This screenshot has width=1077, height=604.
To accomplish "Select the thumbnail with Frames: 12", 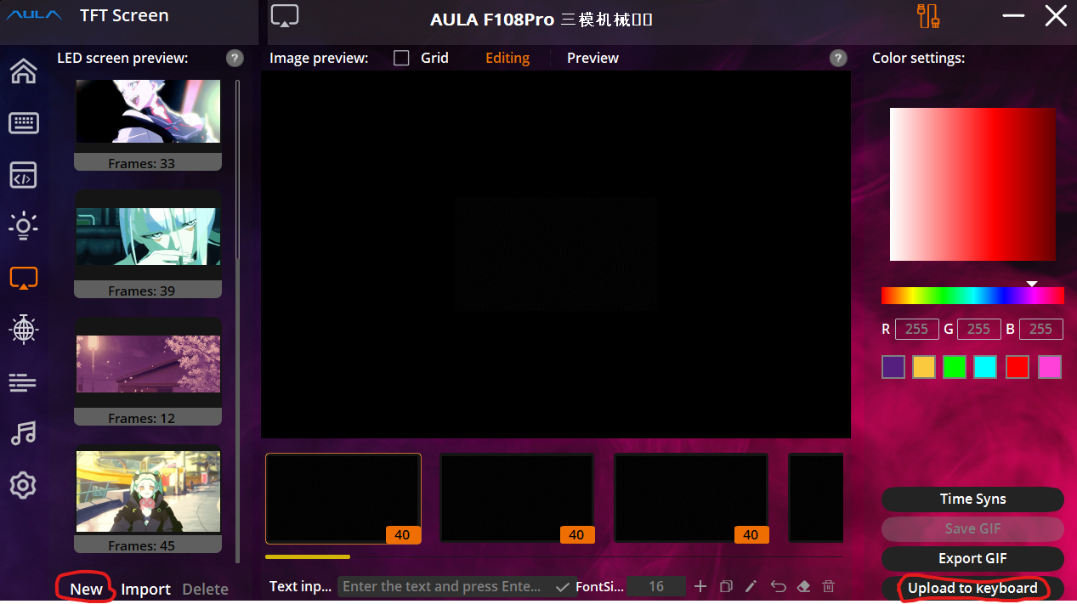I will [148, 371].
